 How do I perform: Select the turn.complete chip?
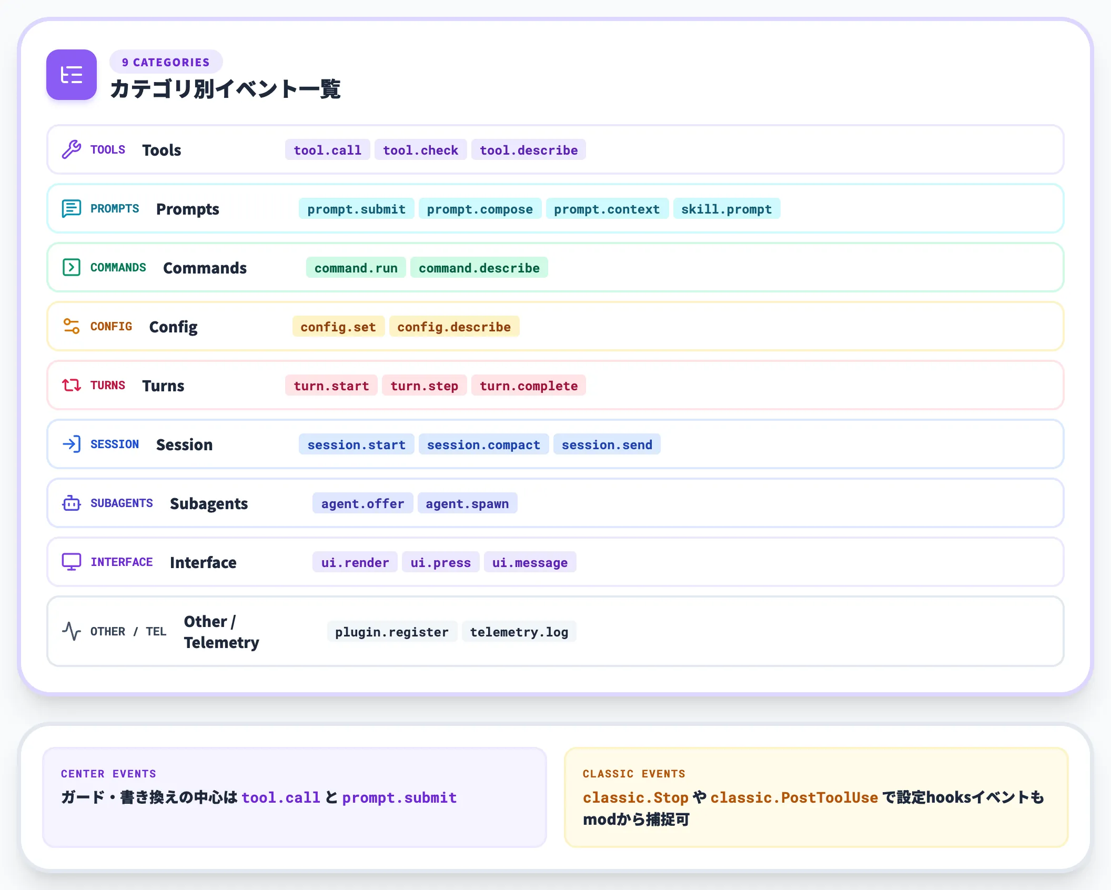(529, 386)
